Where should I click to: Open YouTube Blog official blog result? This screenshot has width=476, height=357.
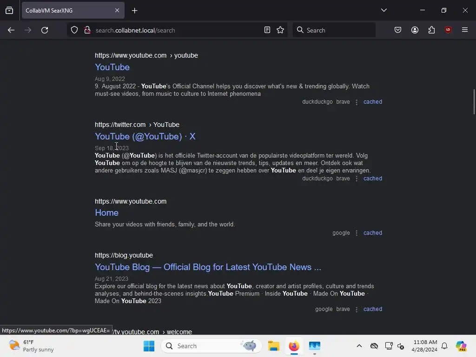point(208,267)
